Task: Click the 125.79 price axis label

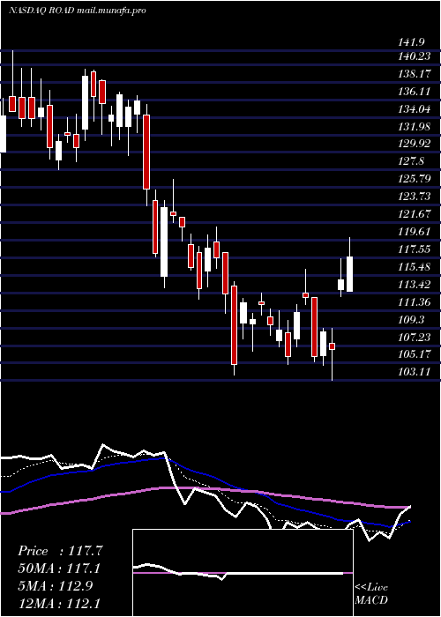Action: click(415, 179)
